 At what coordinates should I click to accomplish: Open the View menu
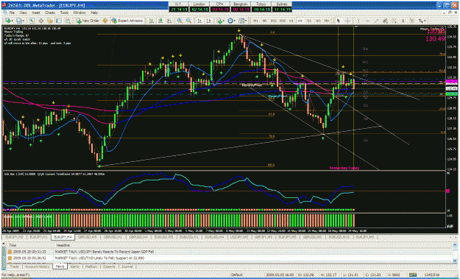coord(23,13)
